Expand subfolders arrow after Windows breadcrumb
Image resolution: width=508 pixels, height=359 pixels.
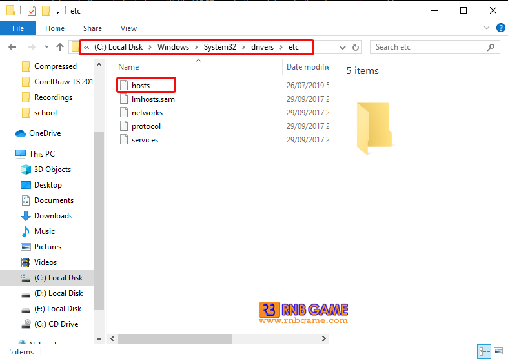click(196, 48)
